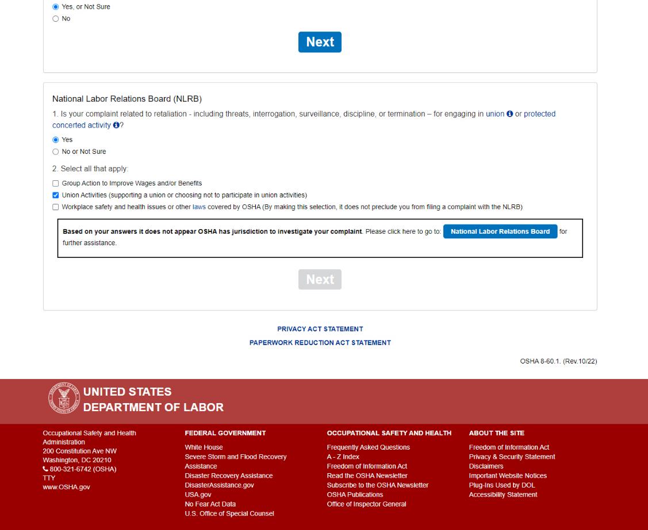Open DisasterAssistance.gov link
The width and height of the screenshot is (648, 530).
(219, 485)
